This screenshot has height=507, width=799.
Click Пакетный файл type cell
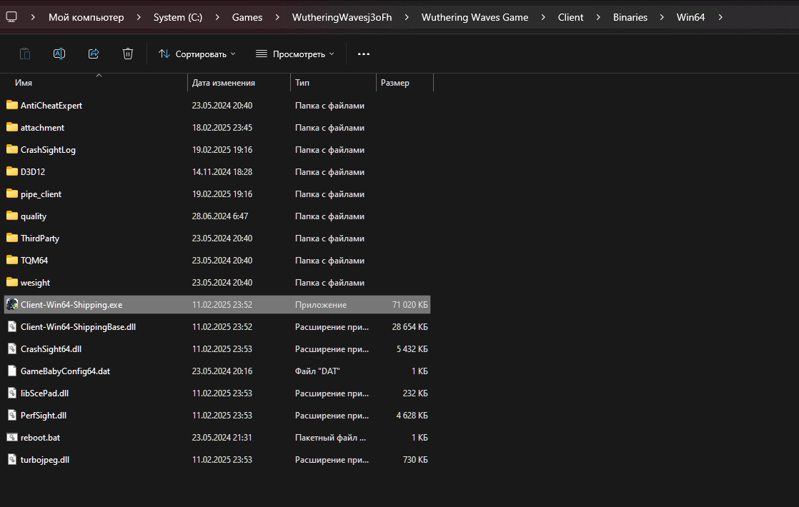[330, 438]
